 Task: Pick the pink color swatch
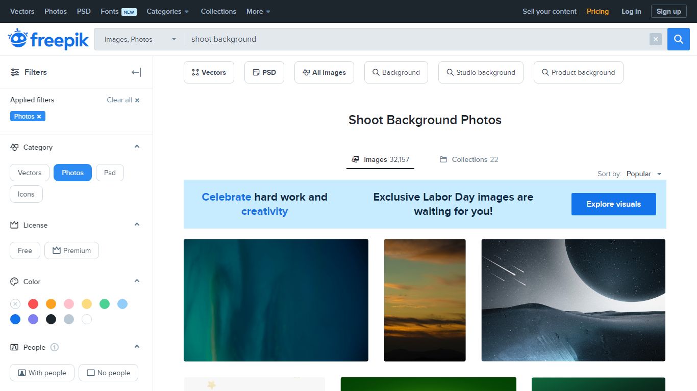point(69,304)
